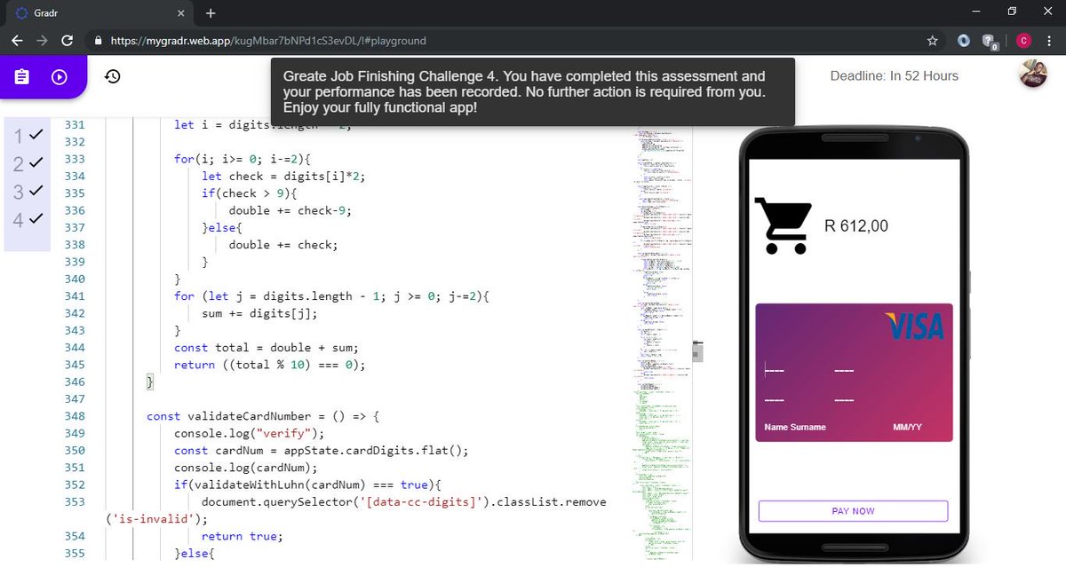This screenshot has width=1066, height=575.
Task: Open Chrome profile 'C' avatar
Action: pos(1023,41)
